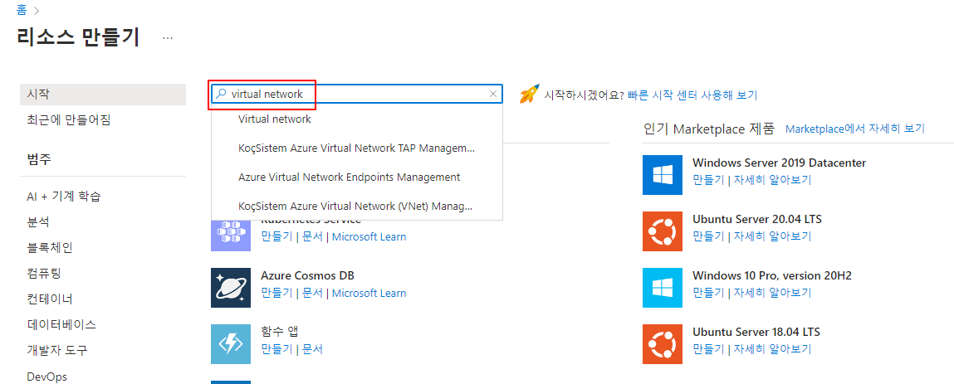Image resolution: width=954 pixels, height=384 pixels.
Task: Click the 홈 breadcrumb link
Action: (22, 9)
